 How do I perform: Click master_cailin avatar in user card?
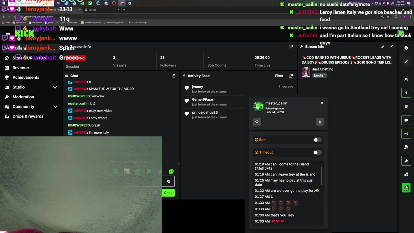point(258,106)
